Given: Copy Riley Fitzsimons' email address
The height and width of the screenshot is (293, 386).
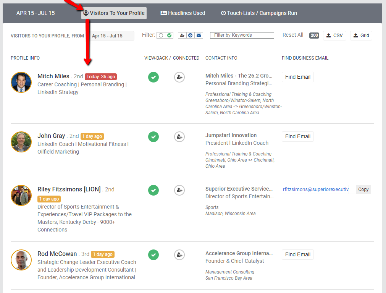Looking at the screenshot, I should [x=363, y=189].
